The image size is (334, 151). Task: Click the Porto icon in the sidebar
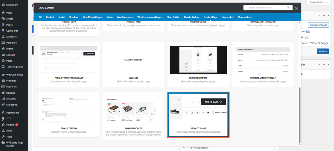(x=3, y=61)
